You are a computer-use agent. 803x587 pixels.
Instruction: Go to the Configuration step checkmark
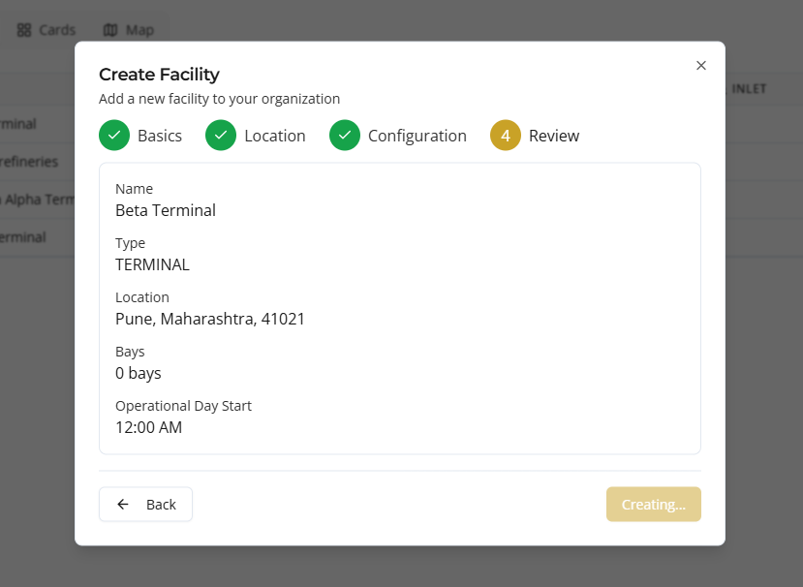click(345, 136)
